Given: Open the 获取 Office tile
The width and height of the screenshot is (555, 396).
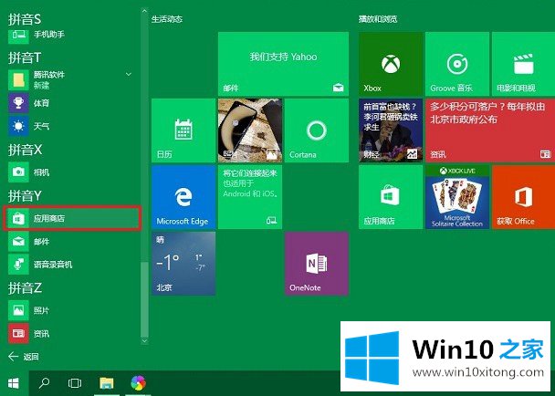Looking at the screenshot, I should click(523, 197).
